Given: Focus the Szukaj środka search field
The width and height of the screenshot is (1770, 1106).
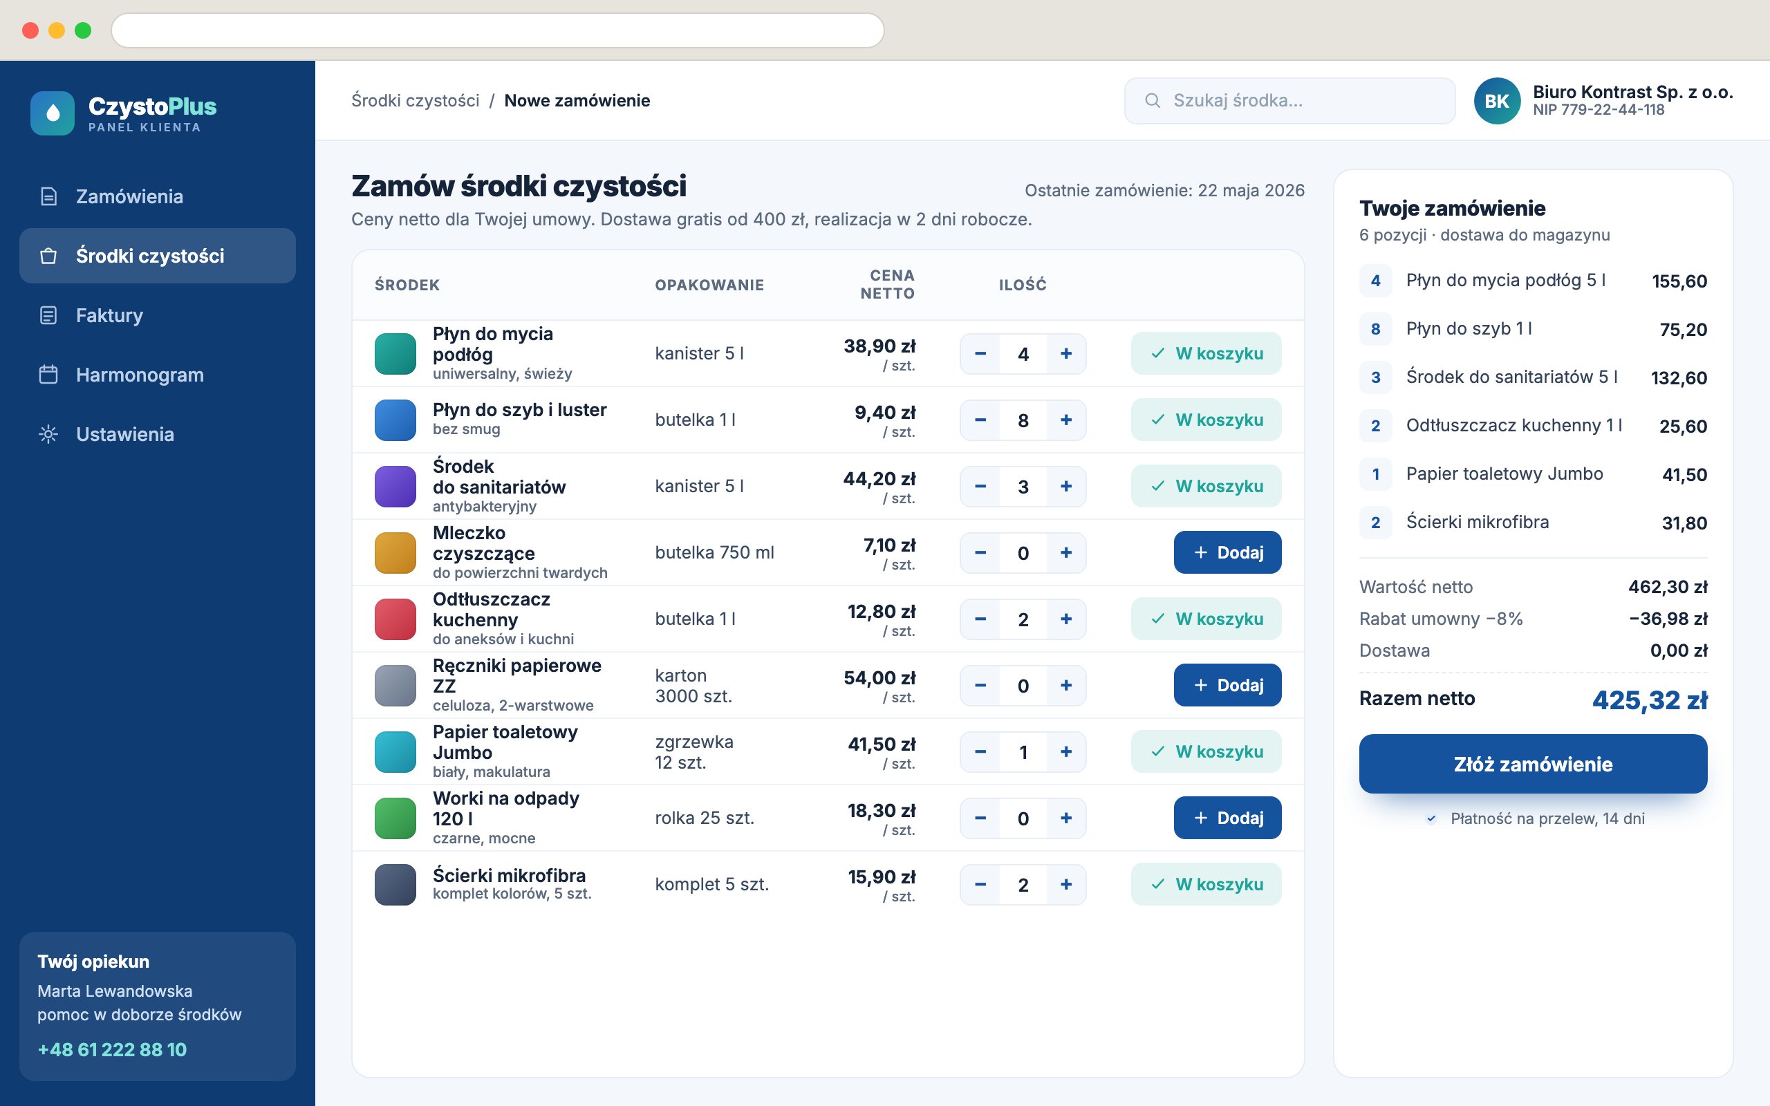Looking at the screenshot, I should click(x=1289, y=101).
